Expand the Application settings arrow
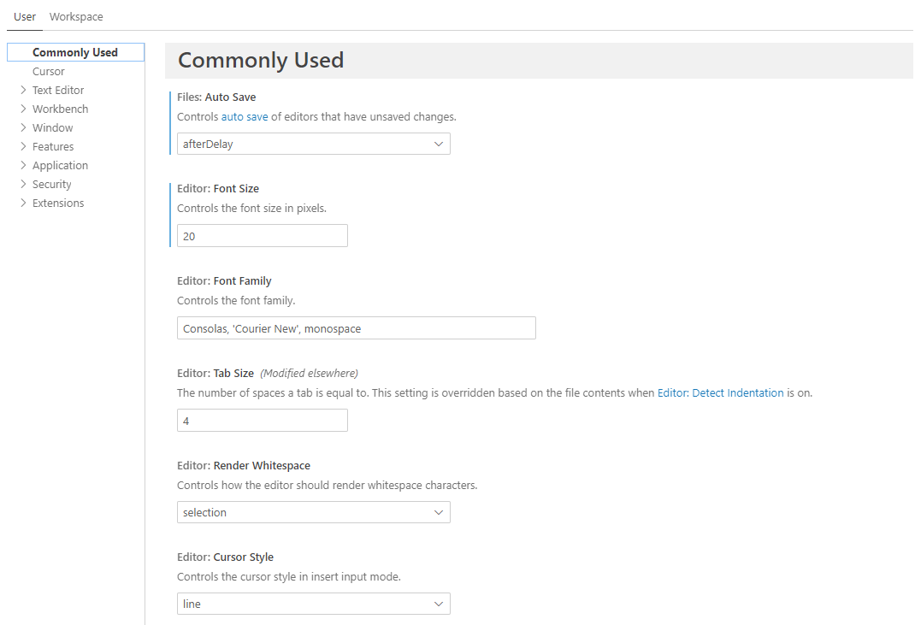The height and width of the screenshot is (625, 915). click(x=23, y=165)
